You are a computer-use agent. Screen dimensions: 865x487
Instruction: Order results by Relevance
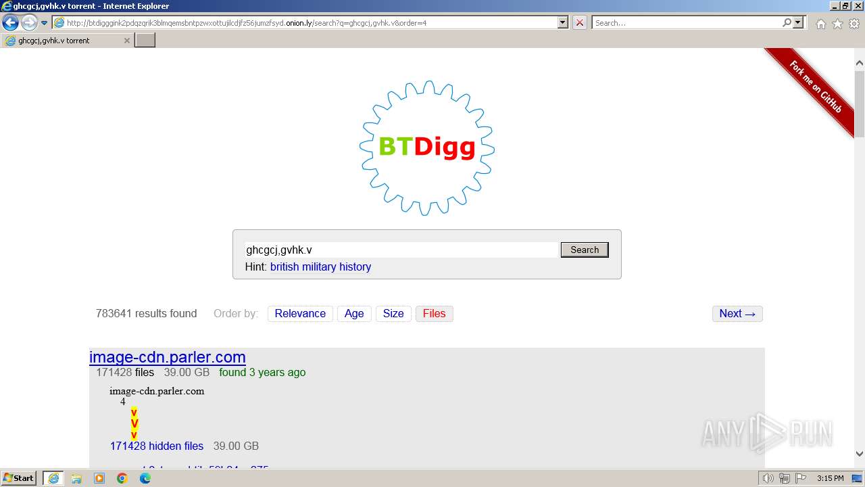300,313
